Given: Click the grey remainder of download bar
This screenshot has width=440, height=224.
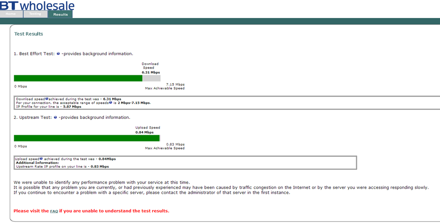Looking at the screenshot, I should coord(152,78).
